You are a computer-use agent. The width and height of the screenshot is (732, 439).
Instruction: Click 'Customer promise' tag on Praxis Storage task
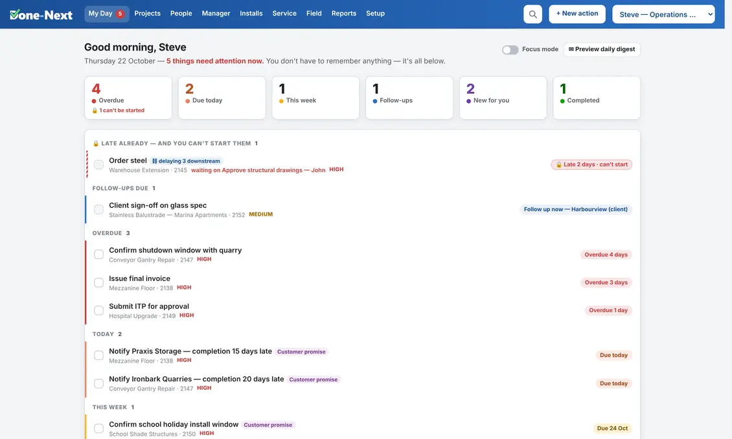pos(301,352)
